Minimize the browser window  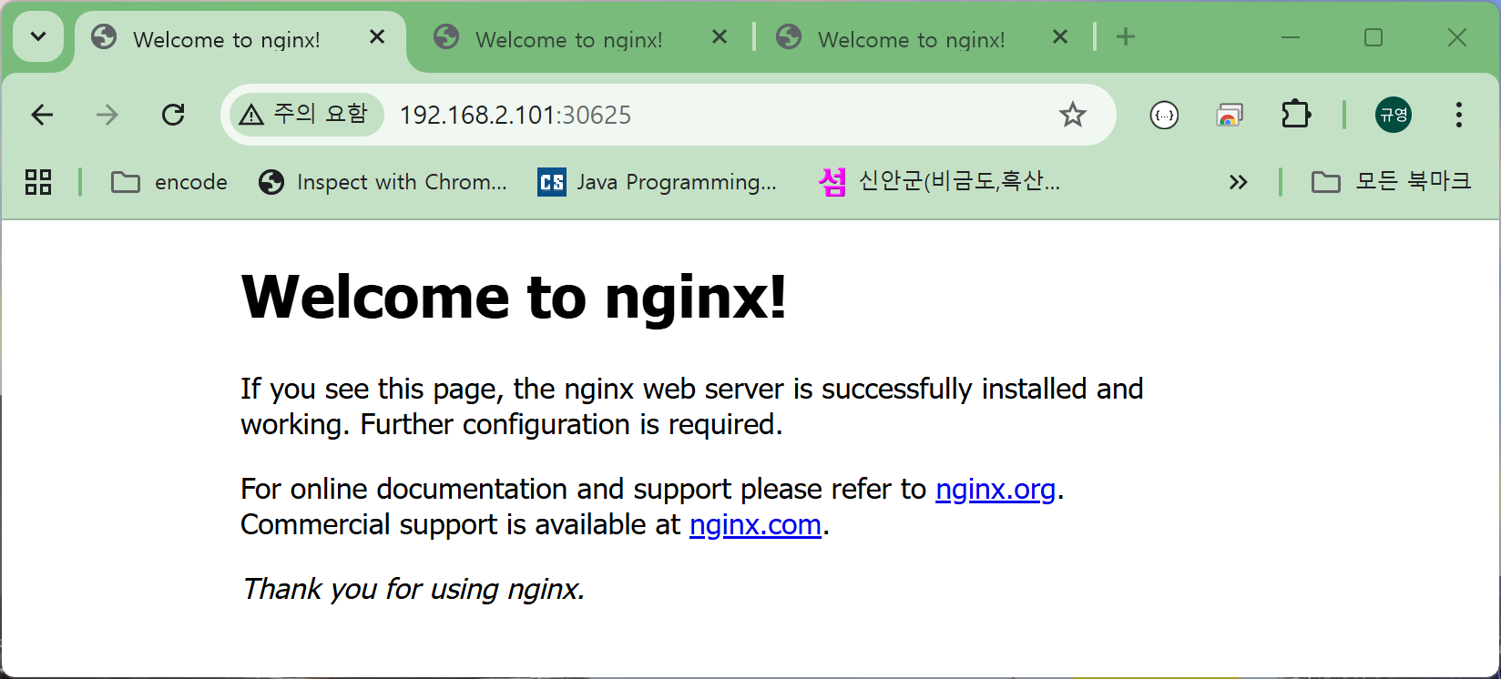click(x=1290, y=37)
